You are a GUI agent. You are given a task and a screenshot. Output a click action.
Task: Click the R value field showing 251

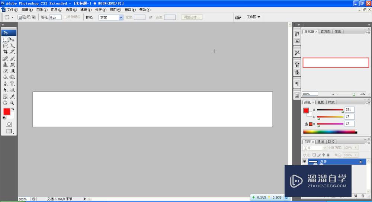coord(349,109)
